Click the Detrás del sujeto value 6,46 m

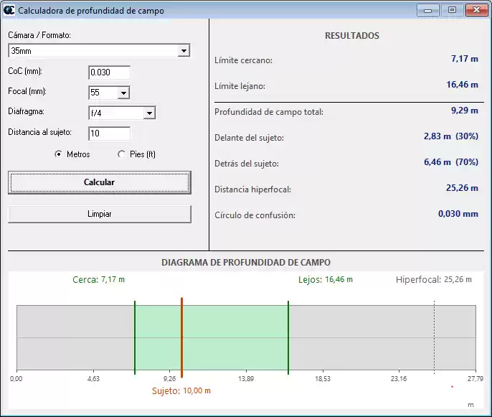point(451,162)
